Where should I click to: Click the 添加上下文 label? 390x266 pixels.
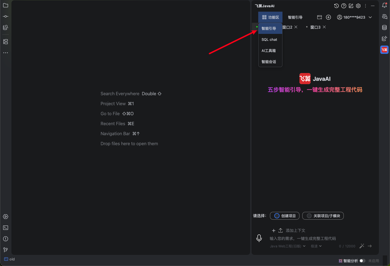pos(296,230)
